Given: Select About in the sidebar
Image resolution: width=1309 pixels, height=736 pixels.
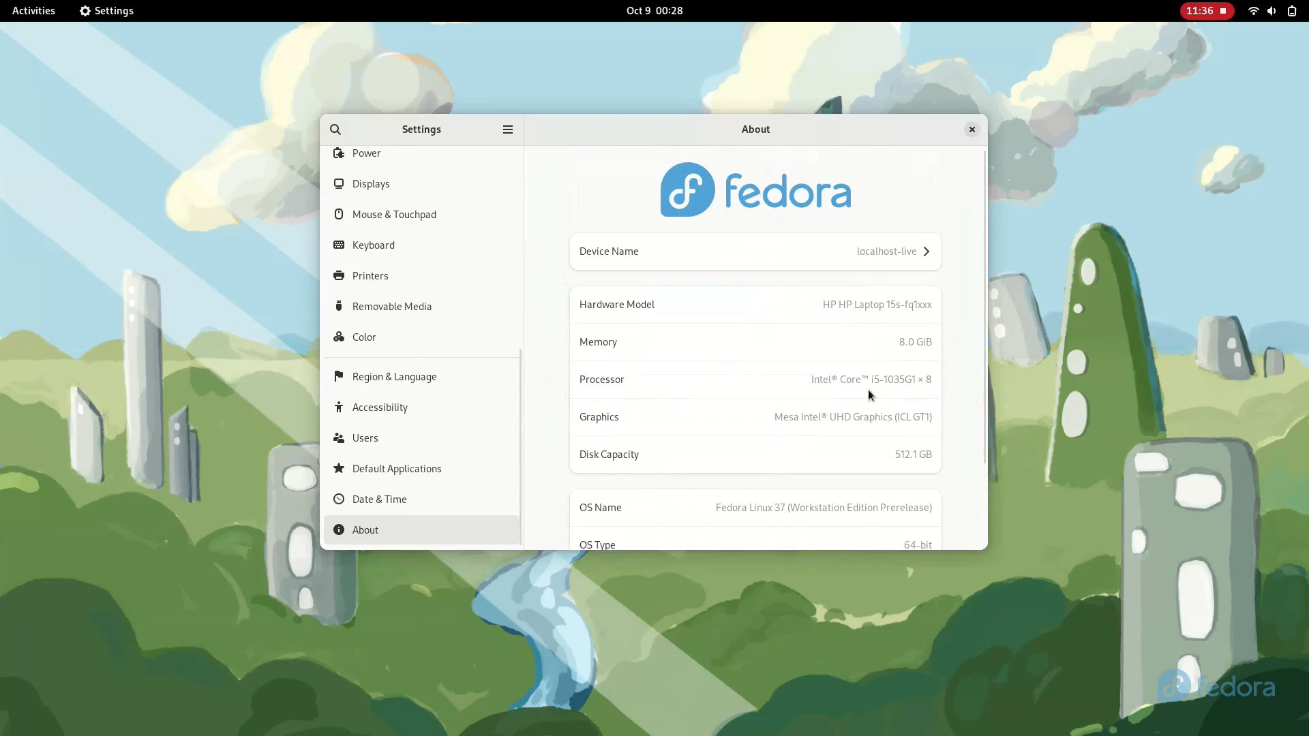Looking at the screenshot, I should point(365,530).
